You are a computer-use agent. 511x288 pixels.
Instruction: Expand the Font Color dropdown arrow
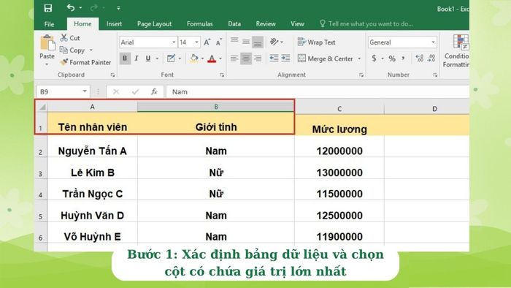pos(220,58)
